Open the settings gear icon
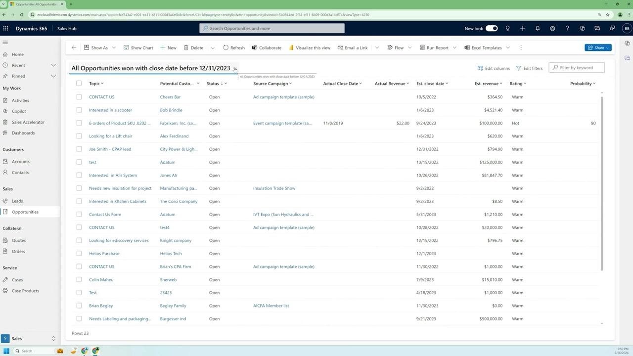The width and height of the screenshot is (633, 356). 552,28
